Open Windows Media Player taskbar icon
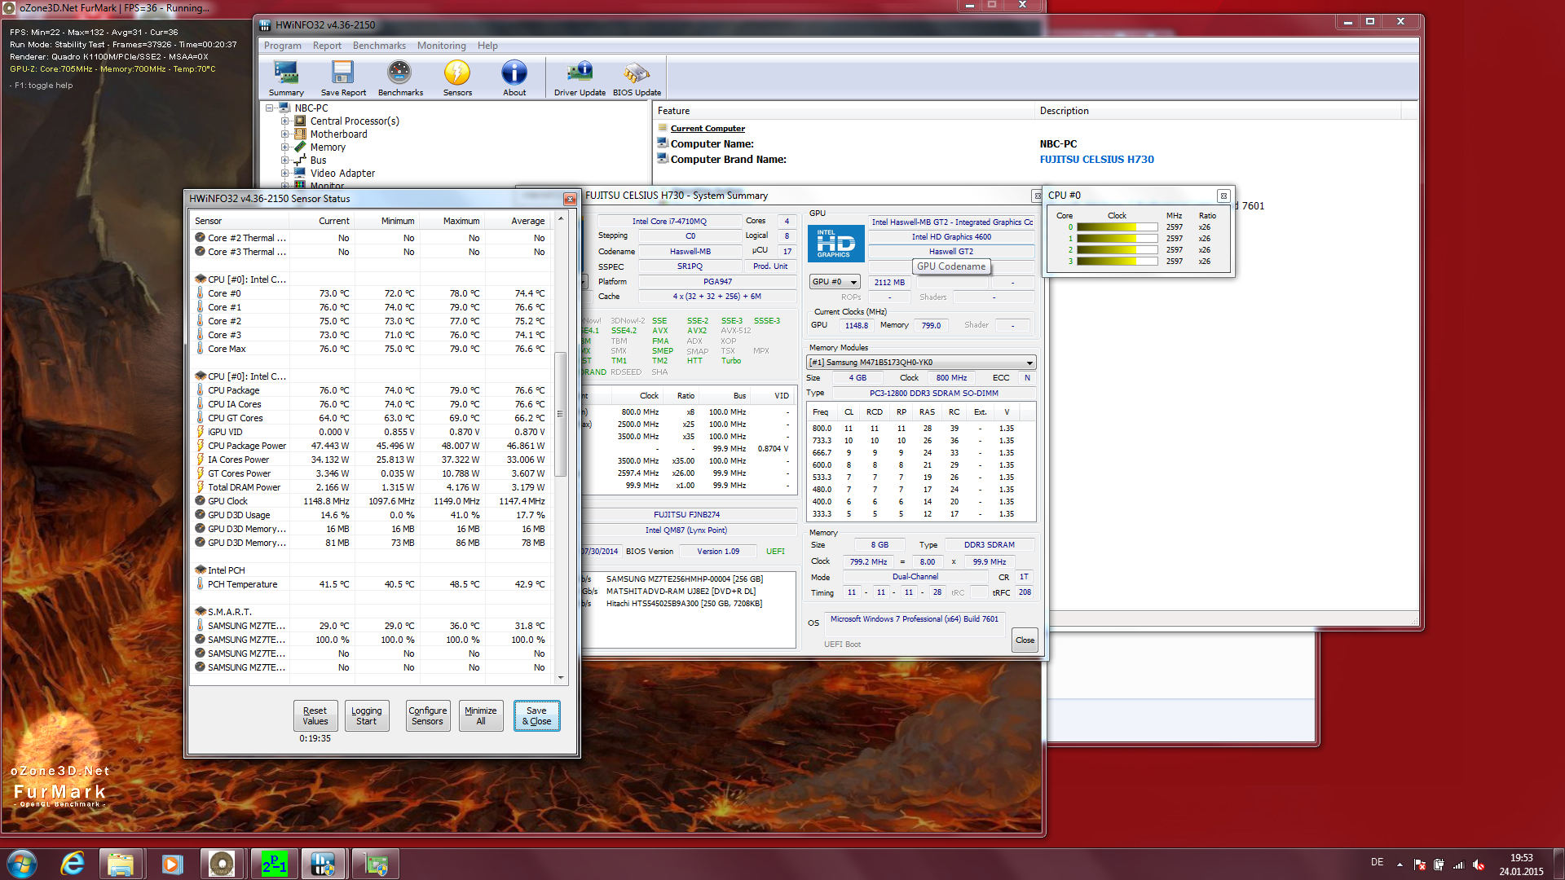Image resolution: width=1565 pixels, height=880 pixels. click(x=172, y=864)
